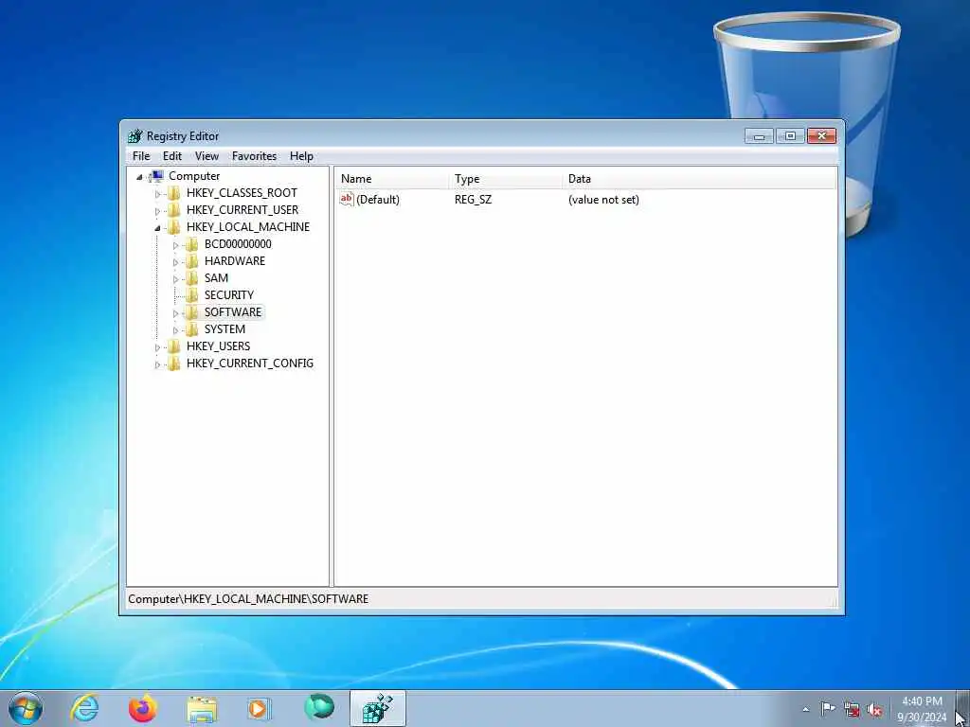This screenshot has width=970, height=727.
Task: Click the (Default) string value icon
Action: [347, 199]
